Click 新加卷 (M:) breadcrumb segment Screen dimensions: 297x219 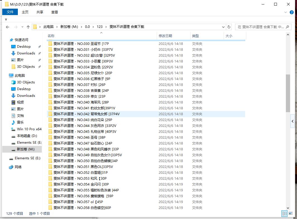click(x=69, y=27)
